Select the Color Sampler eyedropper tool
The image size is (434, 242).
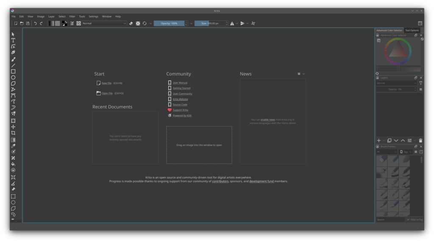[x=13, y=146]
